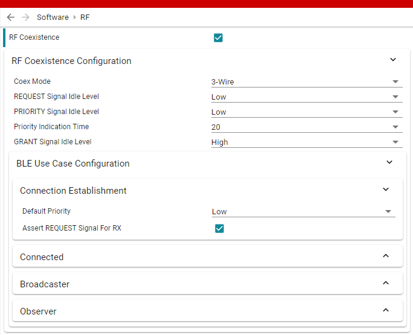
Task: Click the PRIORITY Signal Idle Level label
Action: (x=56, y=112)
